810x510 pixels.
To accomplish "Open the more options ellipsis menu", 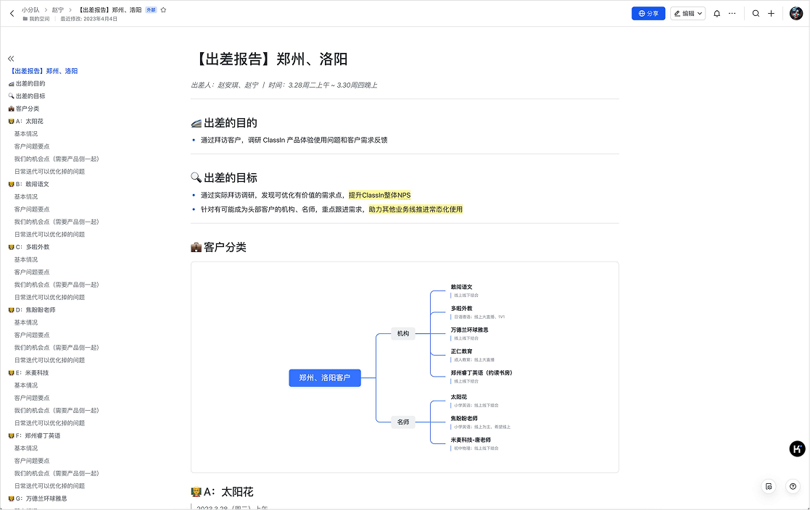I will coord(732,14).
